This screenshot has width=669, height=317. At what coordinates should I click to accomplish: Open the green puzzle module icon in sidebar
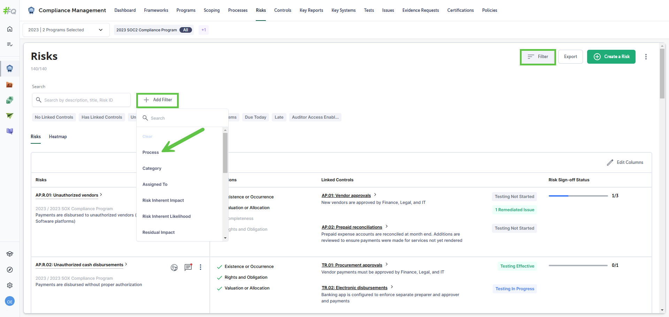pos(10,100)
